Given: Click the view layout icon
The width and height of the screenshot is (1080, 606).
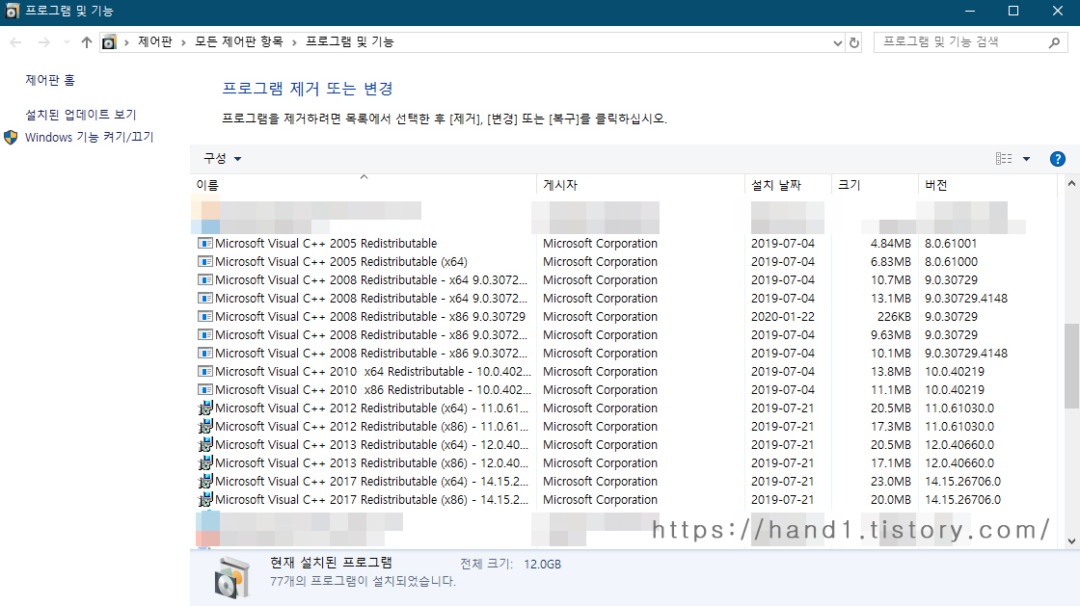Looking at the screenshot, I should (1004, 159).
